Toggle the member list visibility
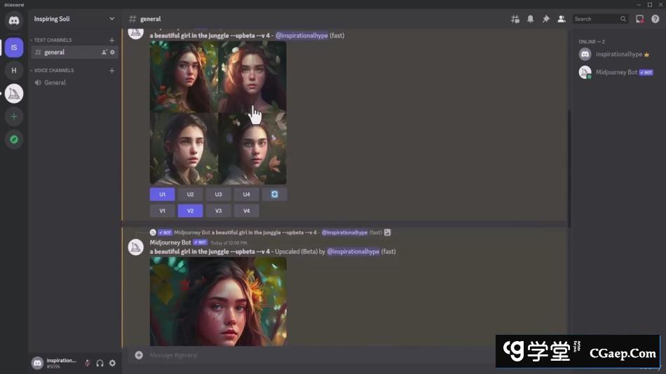Screen dimensions: 666x374 coord(562,19)
